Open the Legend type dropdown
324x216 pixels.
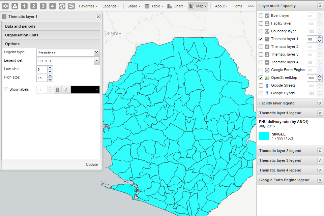(96, 52)
